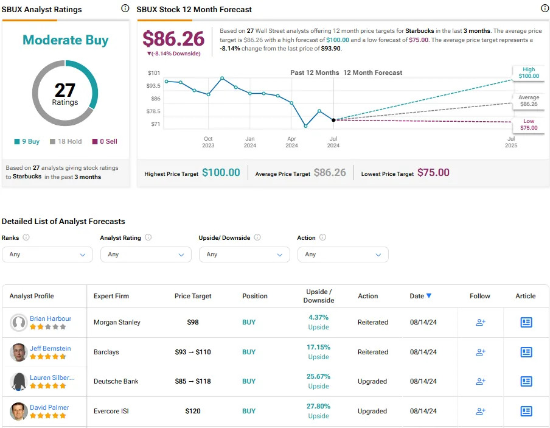Click the Low $75.00 forecast label

click(529, 125)
